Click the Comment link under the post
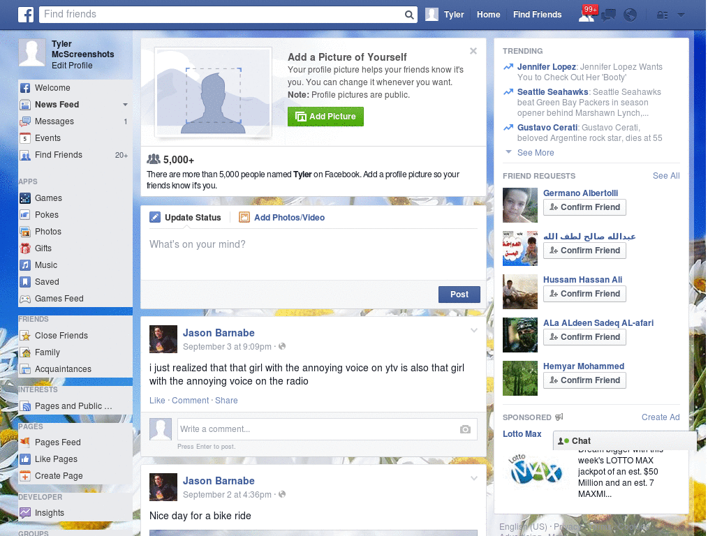 (x=190, y=401)
